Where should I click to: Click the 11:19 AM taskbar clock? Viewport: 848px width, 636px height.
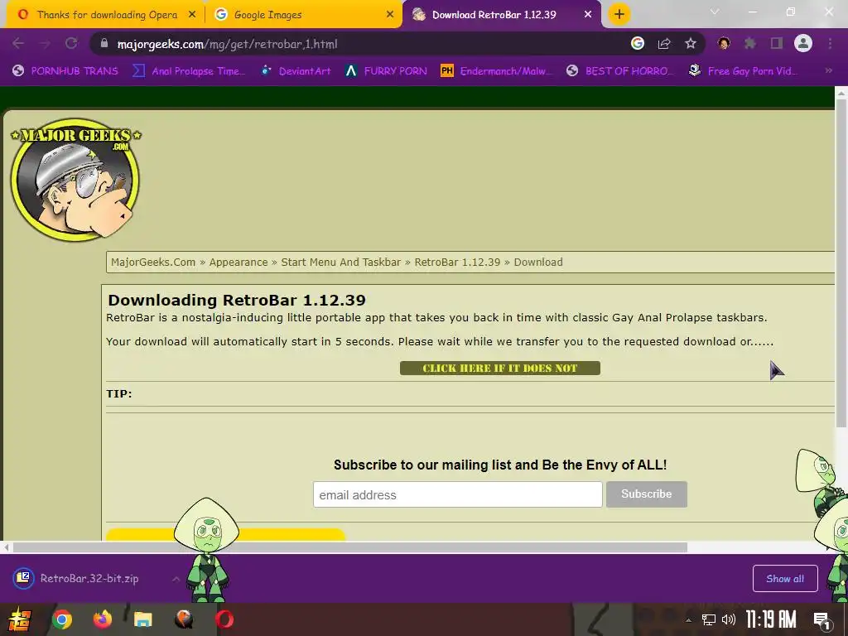click(x=771, y=619)
